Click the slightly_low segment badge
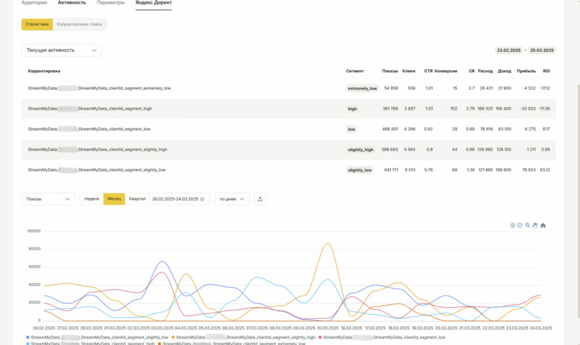This screenshot has width=580, height=345. click(360, 170)
